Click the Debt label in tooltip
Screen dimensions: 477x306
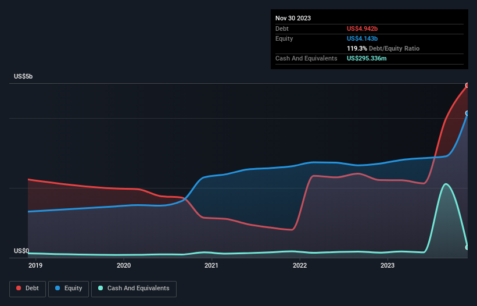coord(282,29)
